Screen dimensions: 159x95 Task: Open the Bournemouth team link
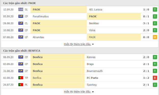click(95, 71)
